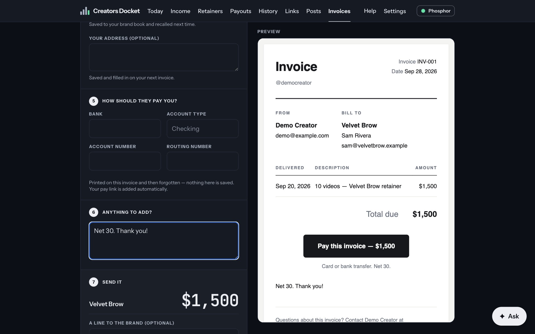Open the Posts tab

click(x=313, y=11)
